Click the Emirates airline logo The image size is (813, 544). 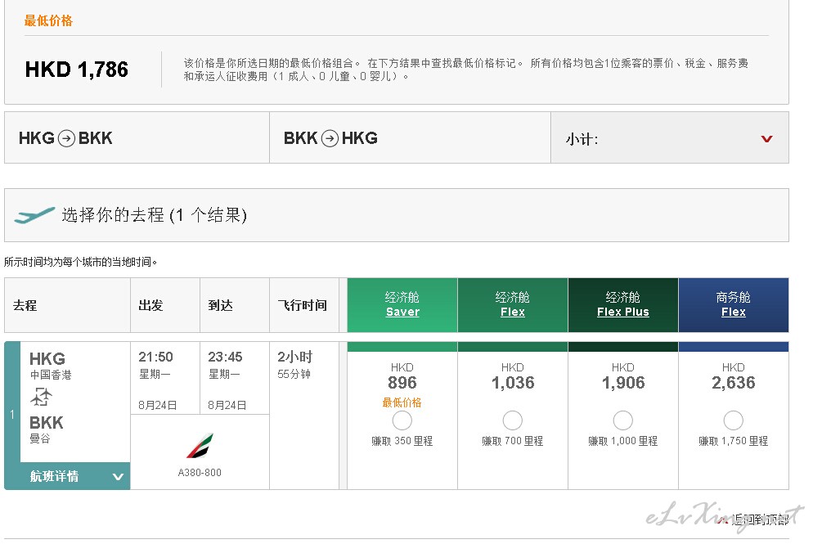(x=200, y=446)
